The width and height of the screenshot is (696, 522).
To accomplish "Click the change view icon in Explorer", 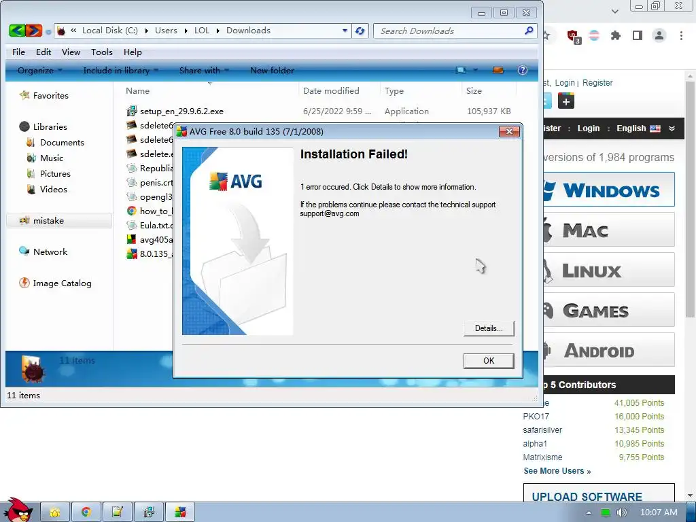I will 462,70.
